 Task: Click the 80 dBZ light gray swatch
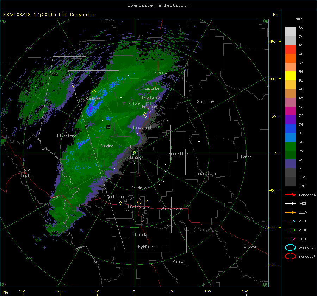click(x=290, y=32)
